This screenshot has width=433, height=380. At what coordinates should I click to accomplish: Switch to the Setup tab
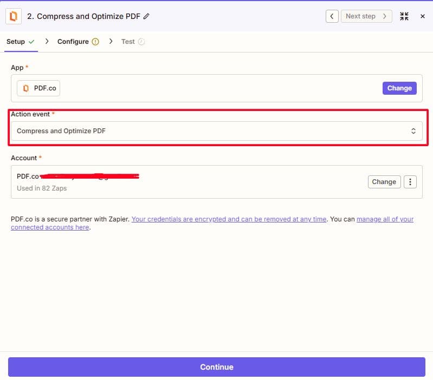coord(21,42)
